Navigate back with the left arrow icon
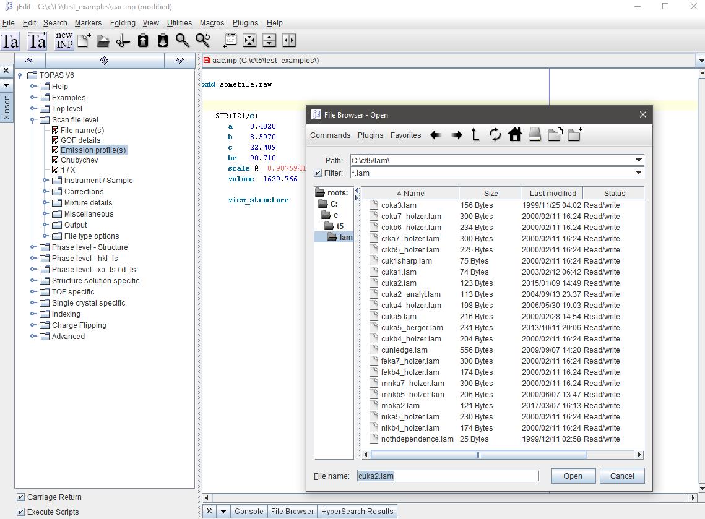 tap(436, 135)
